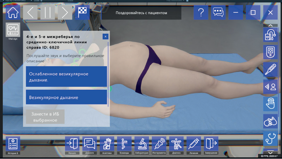Screen dimensions: 282x159
Task: Click Занести в ИБ выбранное button
Action: point(45,117)
